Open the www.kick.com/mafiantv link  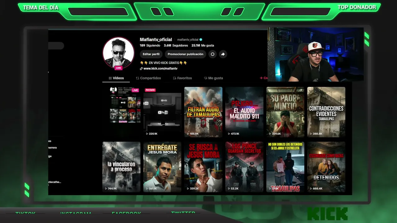point(160,68)
